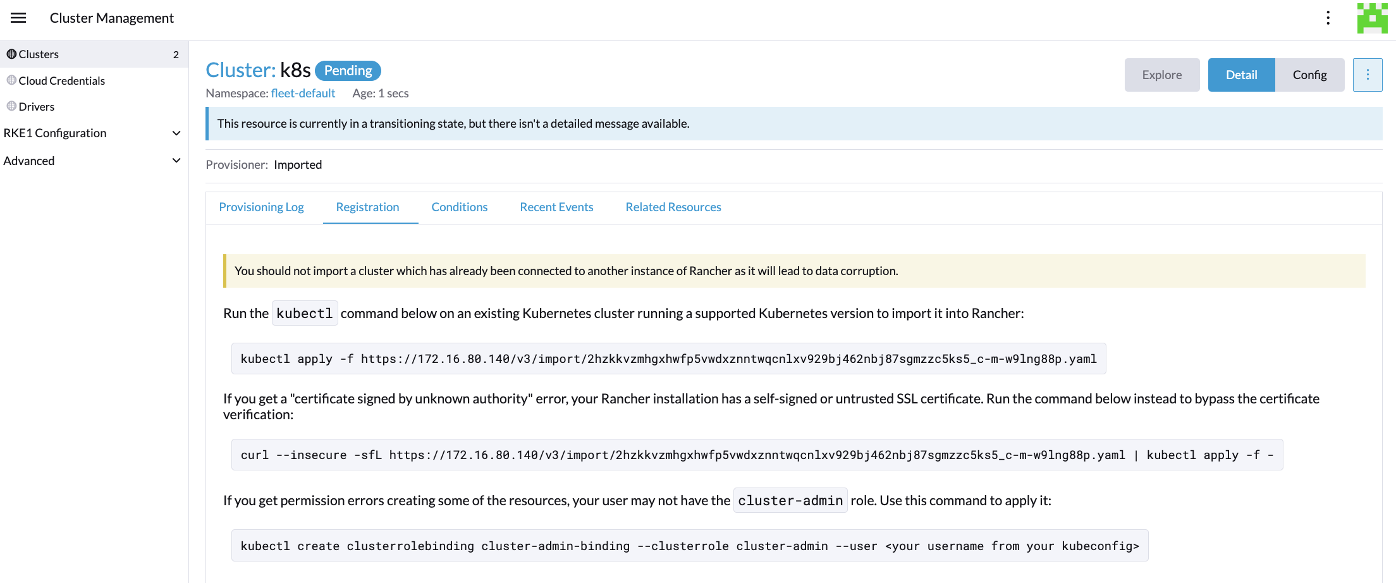Image resolution: width=1396 pixels, height=583 pixels.
Task: Click the globe icon next to Clusters
Action: pyautogui.click(x=11, y=54)
